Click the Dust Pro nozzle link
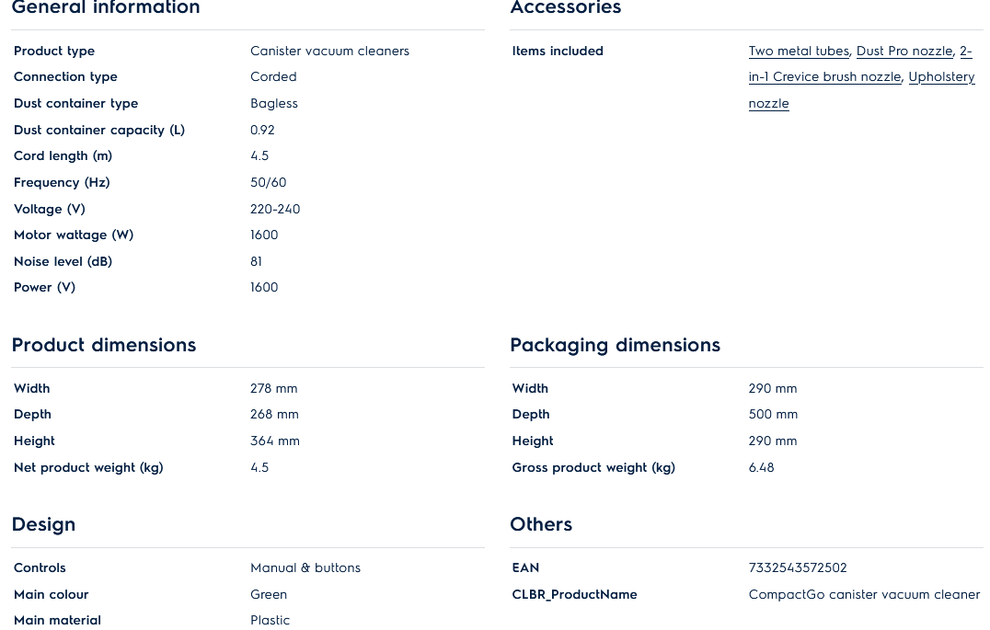The width and height of the screenshot is (990, 630). (x=904, y=52)
